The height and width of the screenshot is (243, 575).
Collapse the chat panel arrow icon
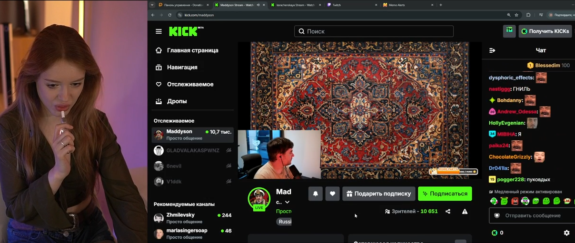coord(492,50)
